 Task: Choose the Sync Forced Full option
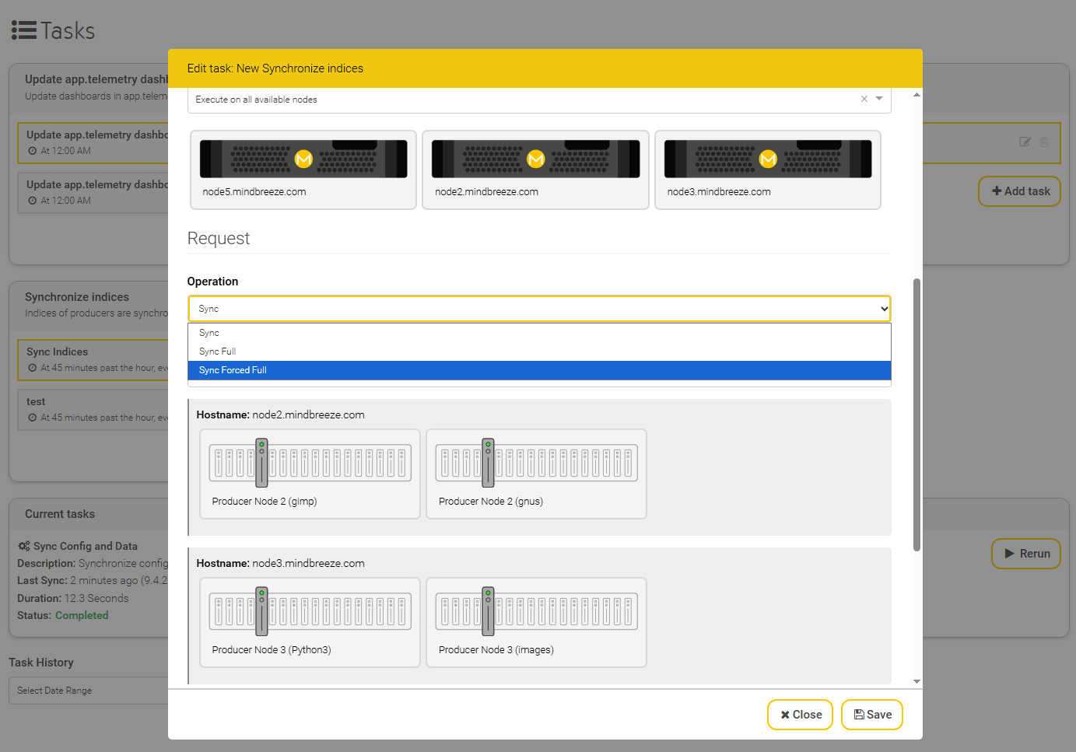pos(539,370)
